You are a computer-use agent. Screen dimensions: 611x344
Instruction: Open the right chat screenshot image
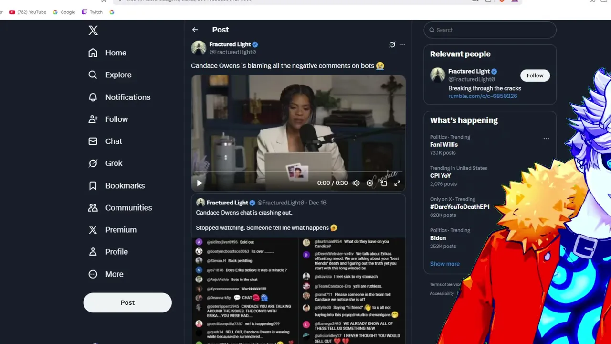pyautogui.click(x=352, y=291)
